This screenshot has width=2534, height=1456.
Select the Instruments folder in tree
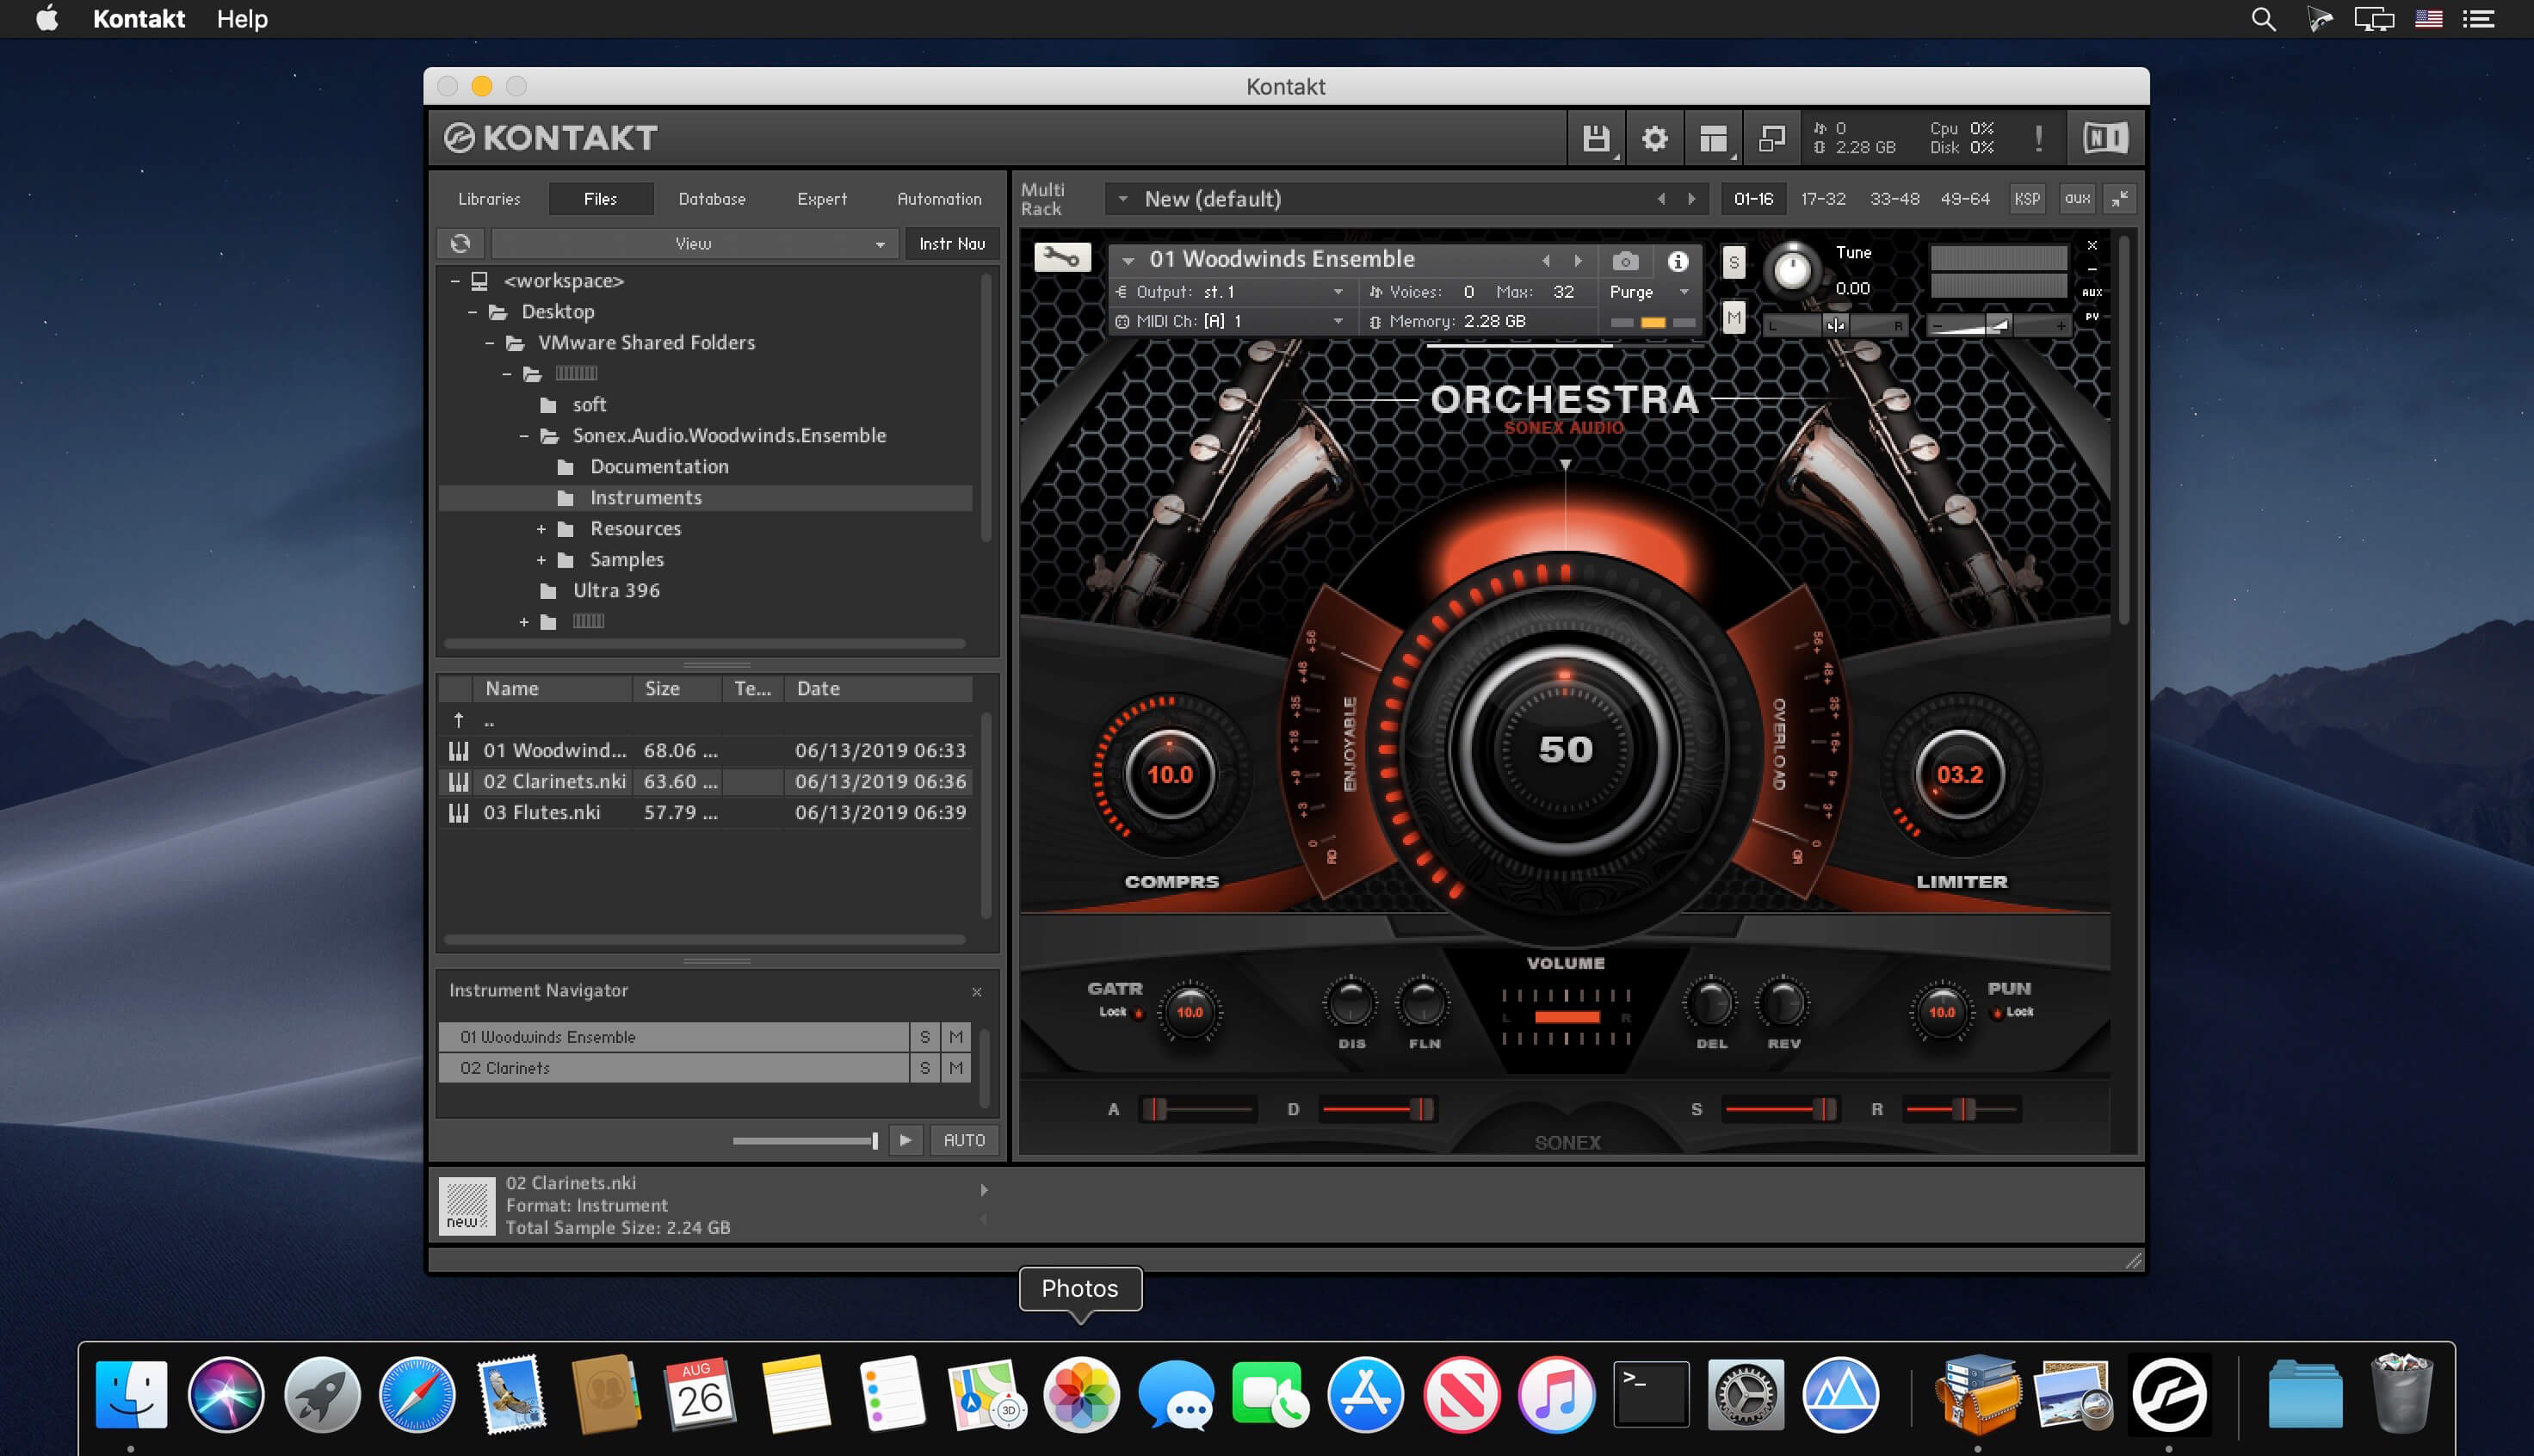click(x=705, y=498)
